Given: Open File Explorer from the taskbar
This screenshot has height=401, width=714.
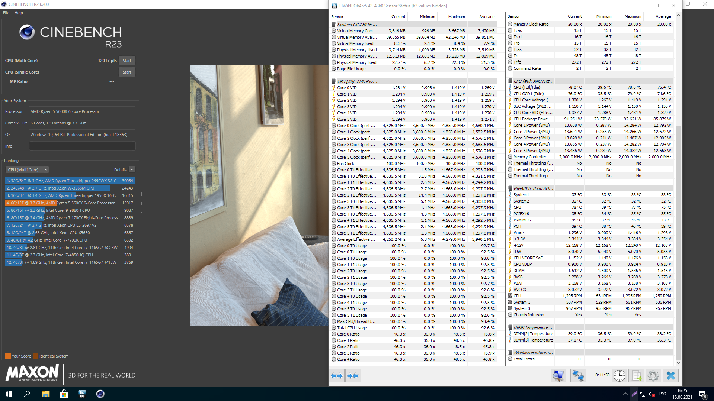Looking at the screenshot, I should (x=45, y=394).
